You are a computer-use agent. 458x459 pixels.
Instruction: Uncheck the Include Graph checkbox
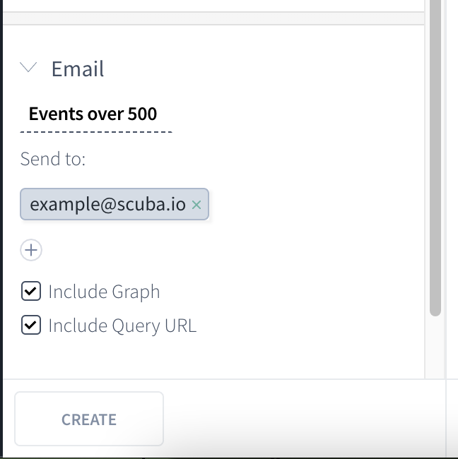click(31, 291)
